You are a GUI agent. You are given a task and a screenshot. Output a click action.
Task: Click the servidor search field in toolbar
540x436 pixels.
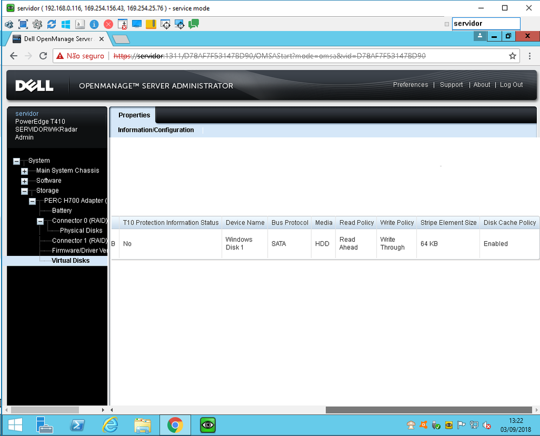[485, 24]
